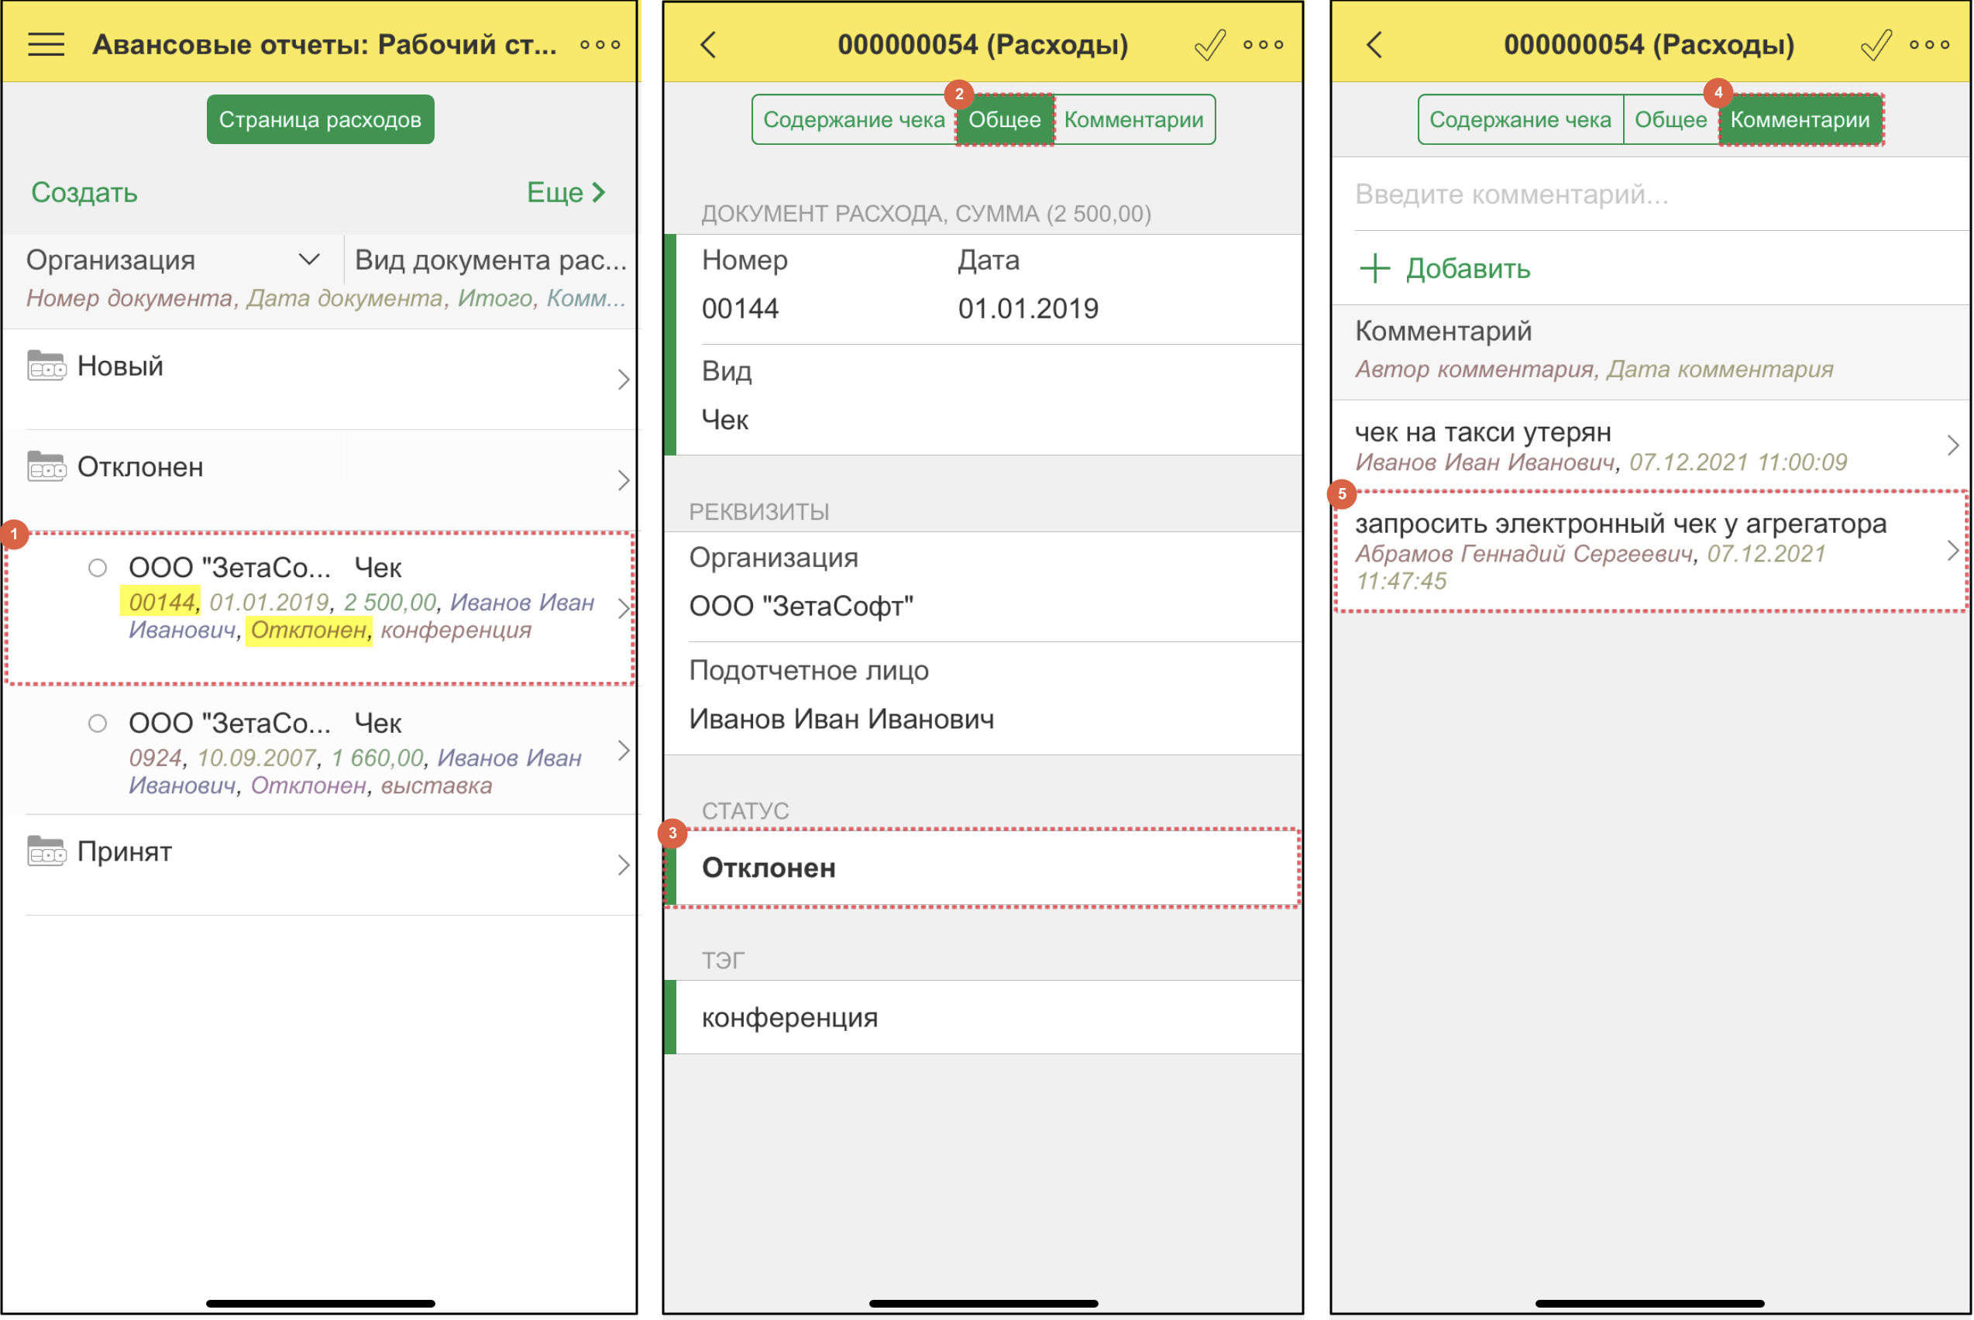This screenshot has width=1974, height=1320.
Task: Expand the Отклонен group chevron
Action: pyautogui.click(x=624, y=481)
